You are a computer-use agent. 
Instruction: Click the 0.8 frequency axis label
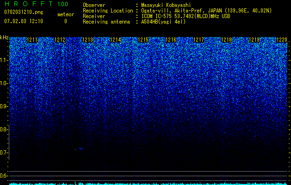coord(4,129)
